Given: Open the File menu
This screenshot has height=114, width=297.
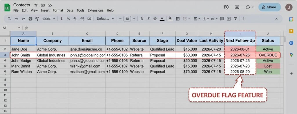Looking at the screenshot, I should tap(16, 10).
